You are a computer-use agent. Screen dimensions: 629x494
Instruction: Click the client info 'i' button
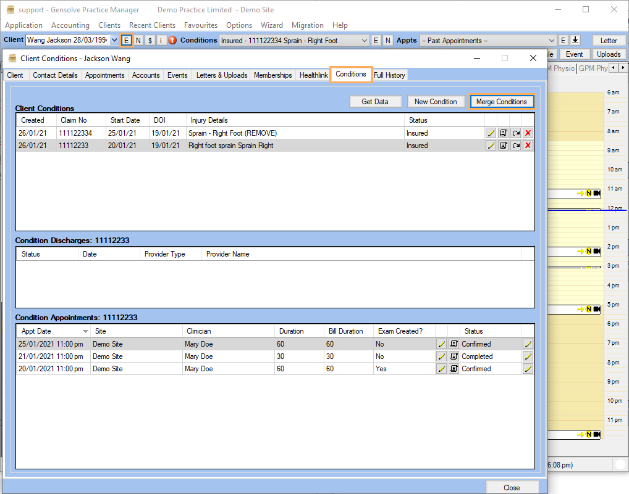pyautogui.click(x=161, y=41)
